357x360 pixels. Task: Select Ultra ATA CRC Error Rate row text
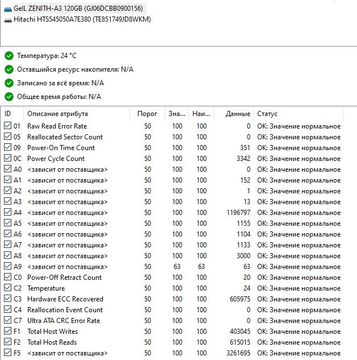64,321
